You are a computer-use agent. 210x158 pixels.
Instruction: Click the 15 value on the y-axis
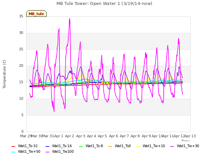tap(21, 82)
